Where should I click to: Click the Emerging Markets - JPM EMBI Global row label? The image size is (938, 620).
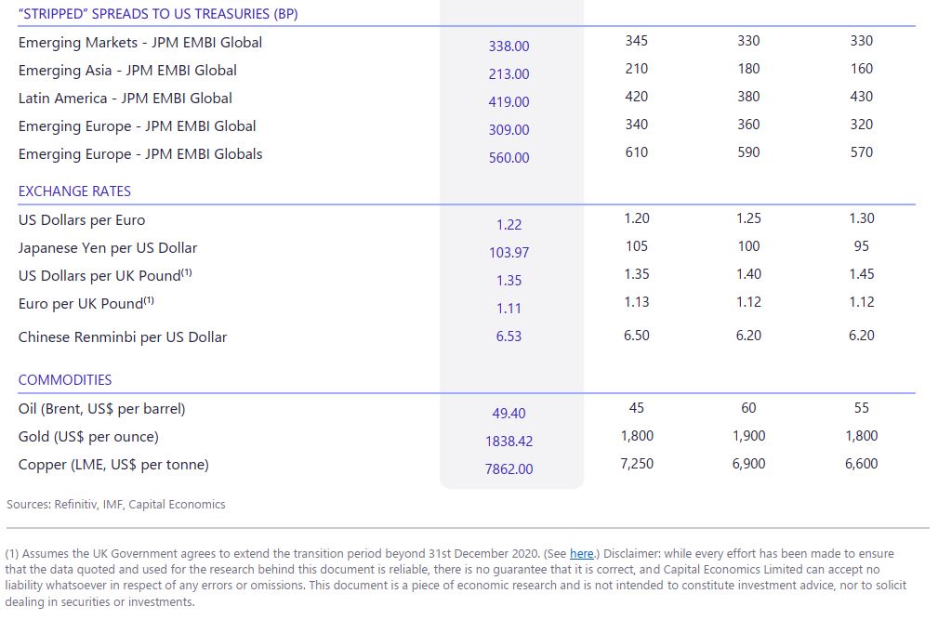[x=140, y=43]
